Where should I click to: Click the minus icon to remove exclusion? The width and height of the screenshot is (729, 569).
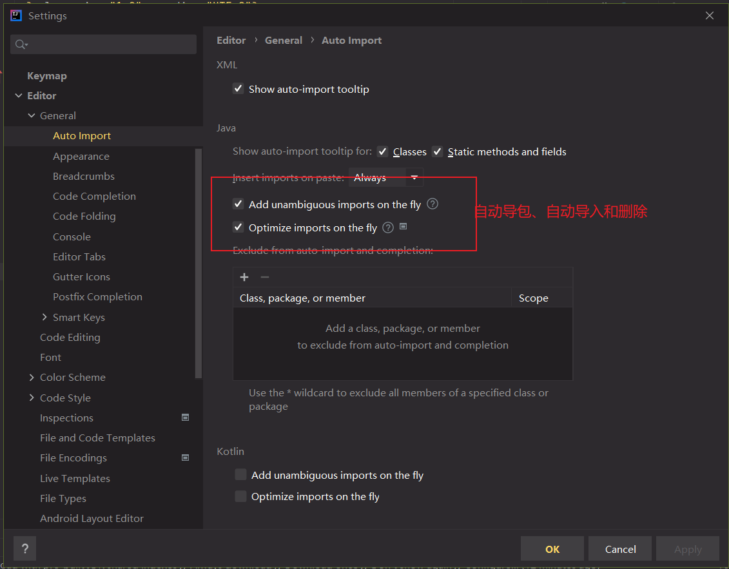[264, 276]
